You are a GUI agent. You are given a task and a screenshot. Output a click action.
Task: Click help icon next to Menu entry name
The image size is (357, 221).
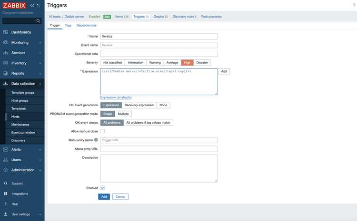click(96, 140)
